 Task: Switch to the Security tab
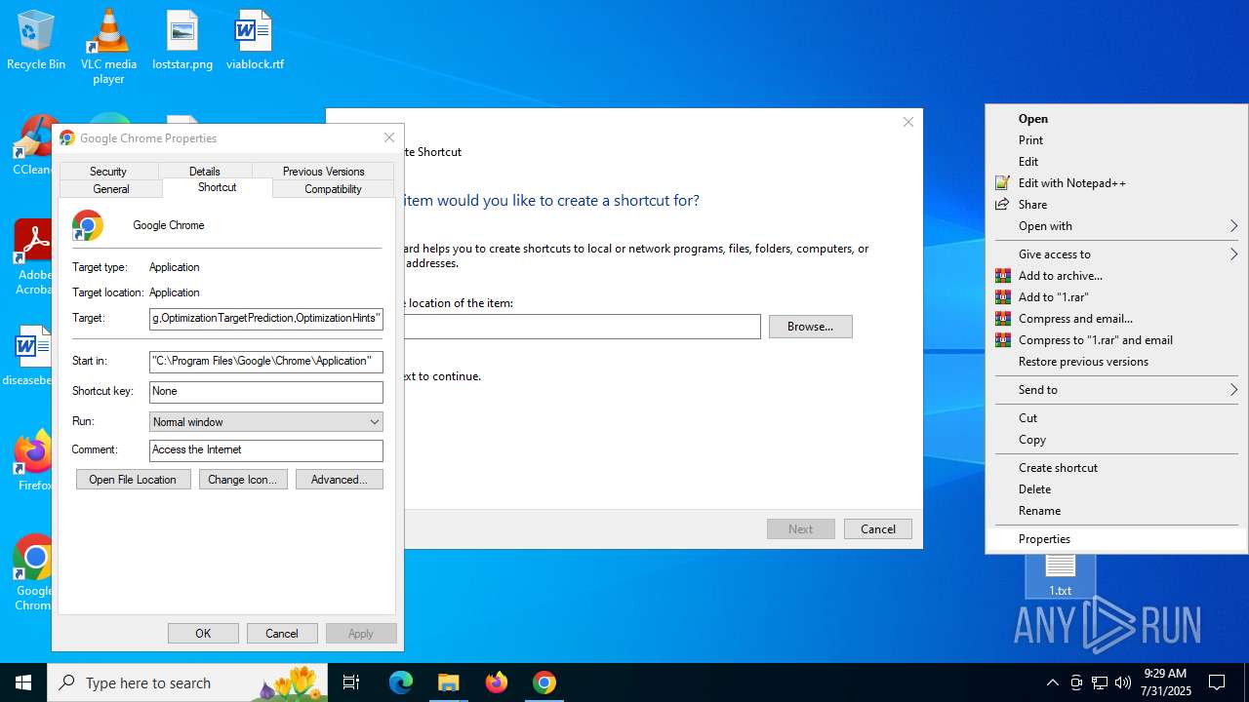coord(108,171)
